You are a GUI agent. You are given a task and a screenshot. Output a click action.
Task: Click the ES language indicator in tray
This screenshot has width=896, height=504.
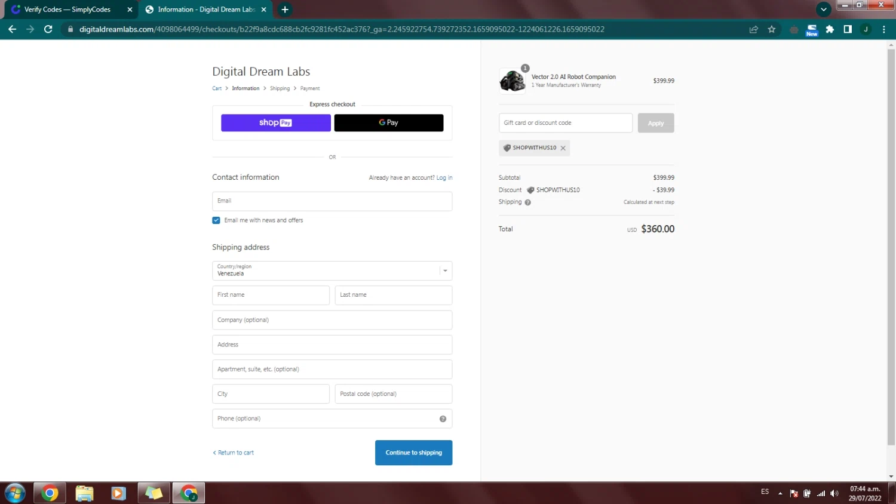point(765,492)
